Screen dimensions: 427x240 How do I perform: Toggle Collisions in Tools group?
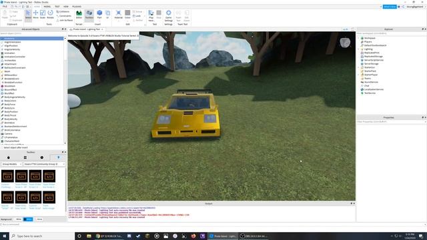(x=63, y=12)
